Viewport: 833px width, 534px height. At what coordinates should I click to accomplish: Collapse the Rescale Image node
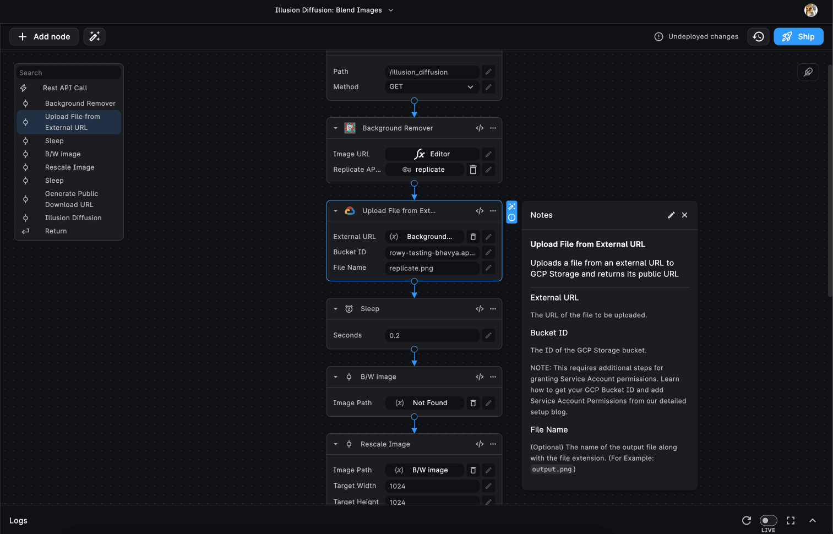(x=336, y=444)
